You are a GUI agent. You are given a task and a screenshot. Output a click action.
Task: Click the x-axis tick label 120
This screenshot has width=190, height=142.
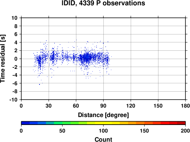click(131, 106)
